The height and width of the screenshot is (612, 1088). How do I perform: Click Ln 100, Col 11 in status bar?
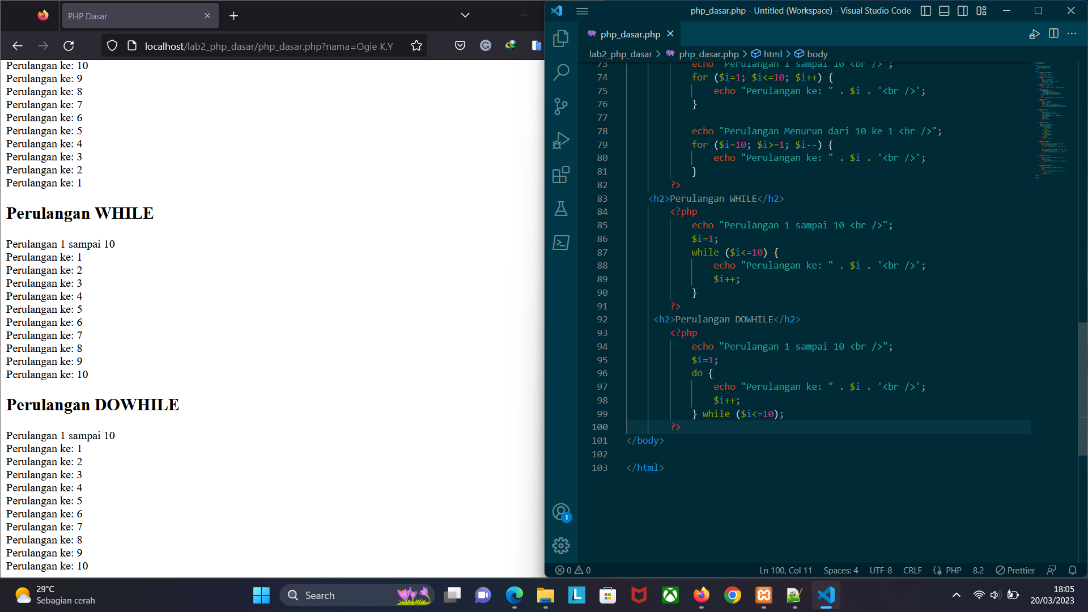point(785,570)
